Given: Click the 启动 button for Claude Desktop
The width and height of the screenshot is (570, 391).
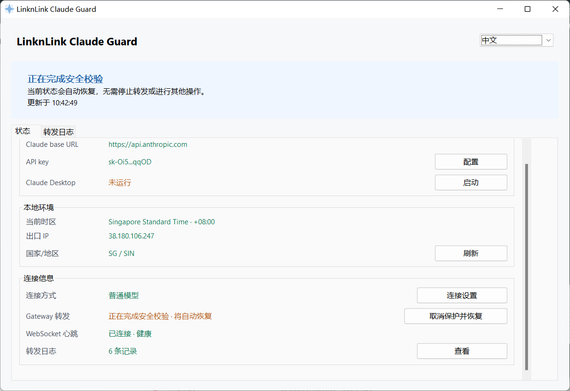Looking at the screenshot, I should tap(471, 182).
